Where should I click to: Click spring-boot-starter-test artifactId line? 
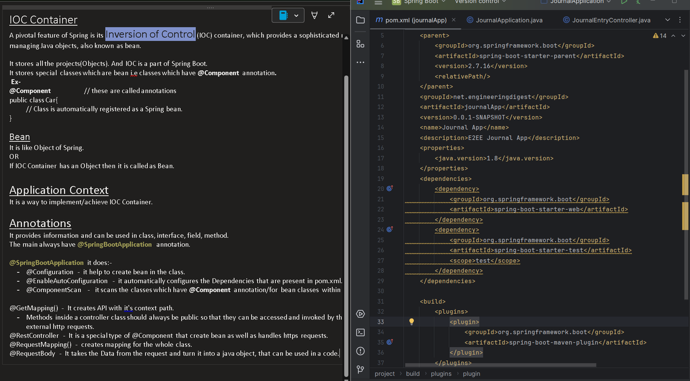click(540, 251)
